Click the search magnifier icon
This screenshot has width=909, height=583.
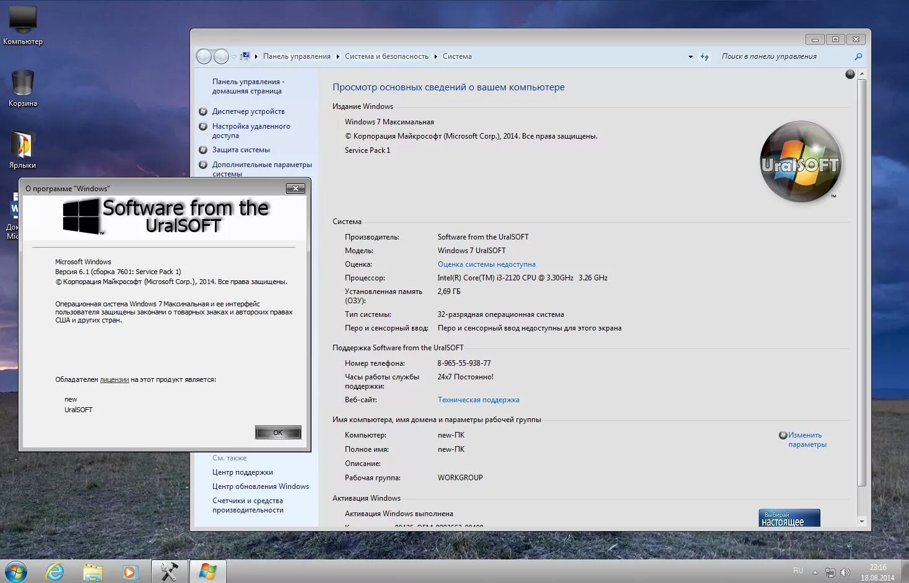pyautogui.click(x=858, y=56)
